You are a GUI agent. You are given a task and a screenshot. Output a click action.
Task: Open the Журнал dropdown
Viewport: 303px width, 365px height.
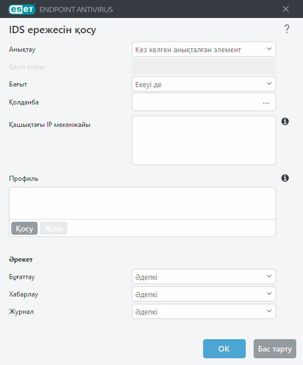204,312
